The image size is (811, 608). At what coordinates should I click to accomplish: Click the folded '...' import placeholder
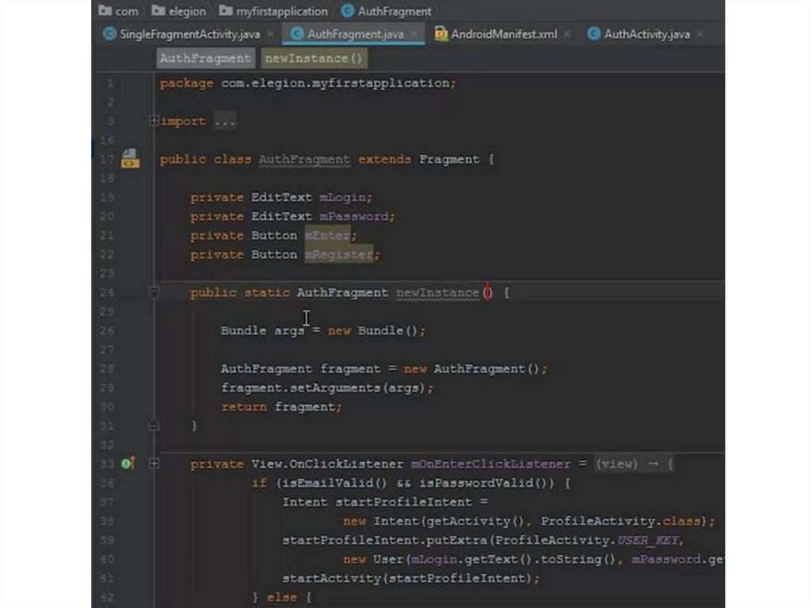[225, 121]
